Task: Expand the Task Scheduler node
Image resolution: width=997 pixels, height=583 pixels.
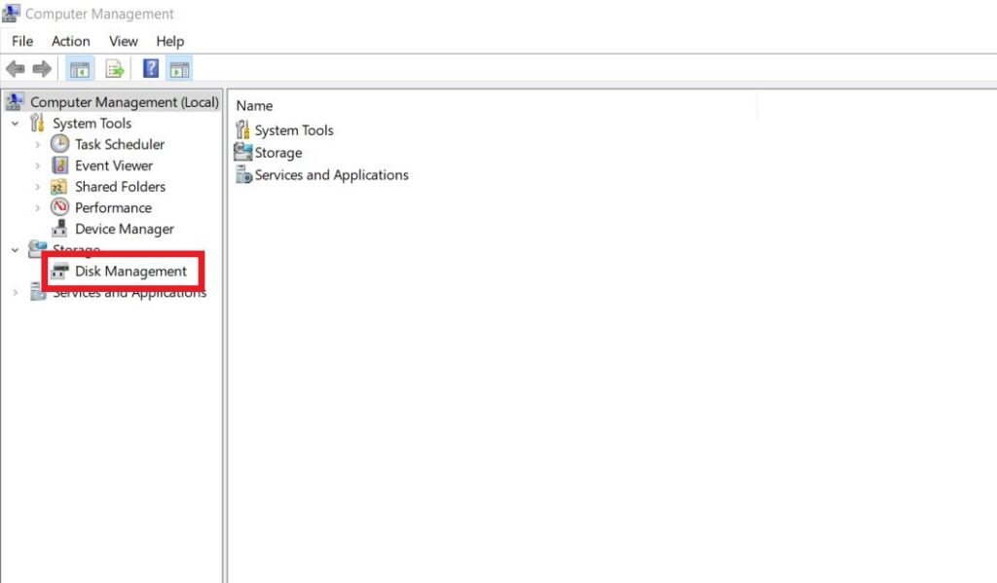Action: coord(38,144)
